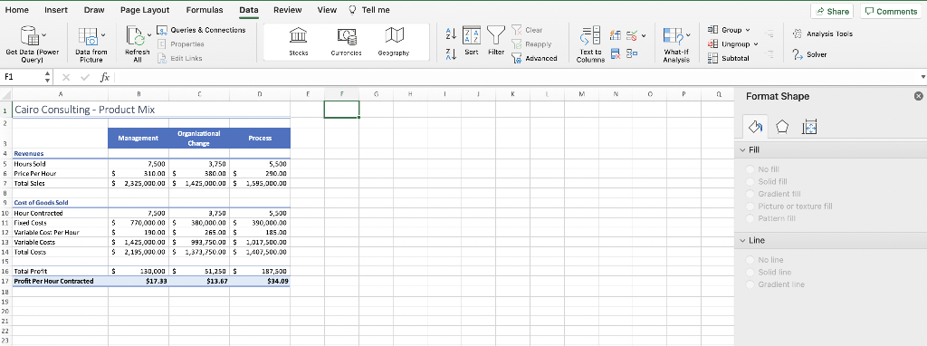Switch to the Draw tab
This screenshot has height=346, width=927.
tap(94, 10)
